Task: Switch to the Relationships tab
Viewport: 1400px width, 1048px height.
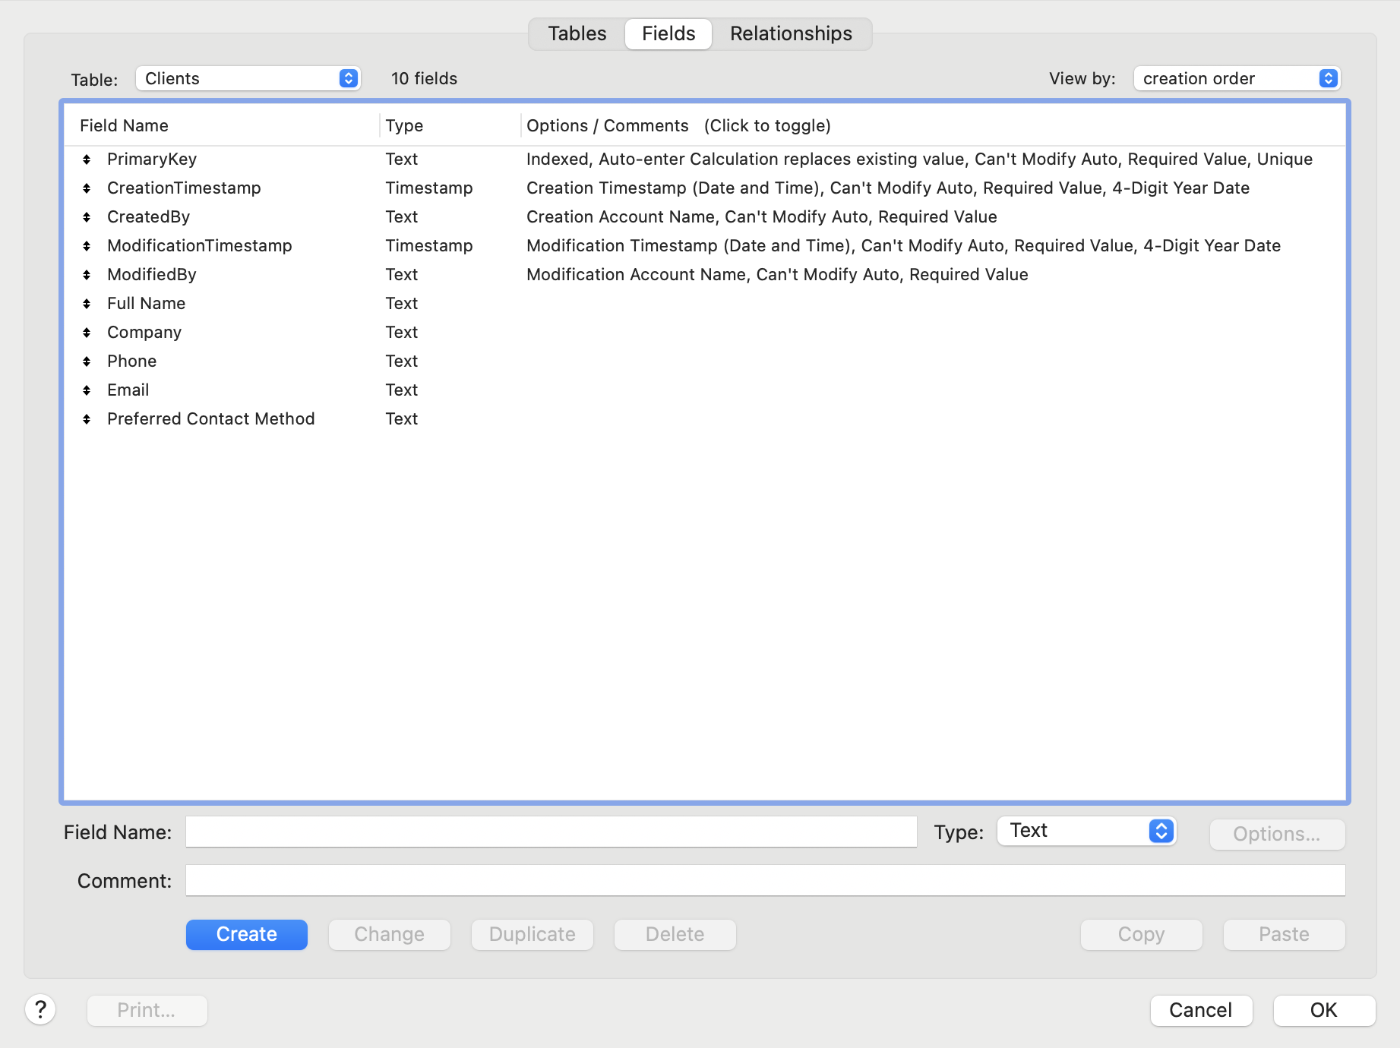Action: [x=790, y=33]
